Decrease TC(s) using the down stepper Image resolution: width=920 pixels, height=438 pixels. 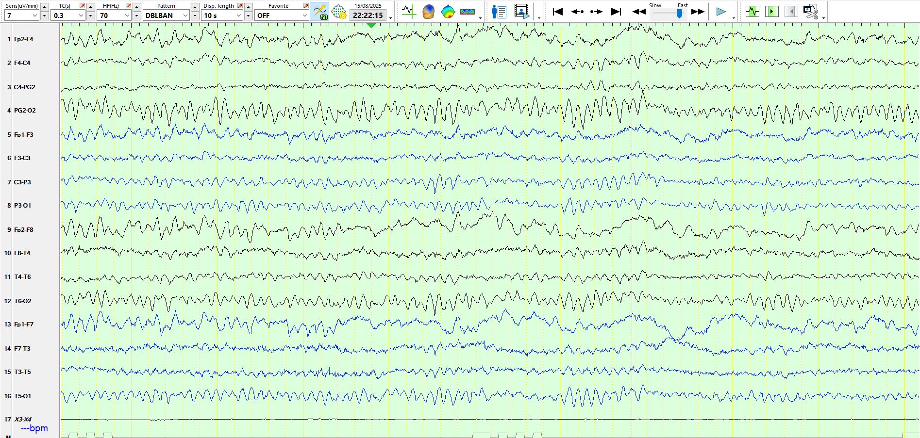tap(91, 16)
